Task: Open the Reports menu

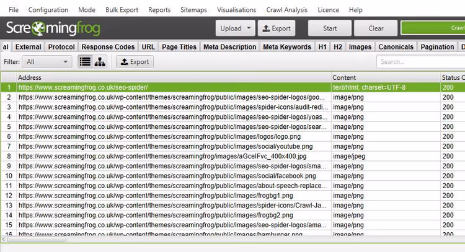Action: tap(159, 10)
